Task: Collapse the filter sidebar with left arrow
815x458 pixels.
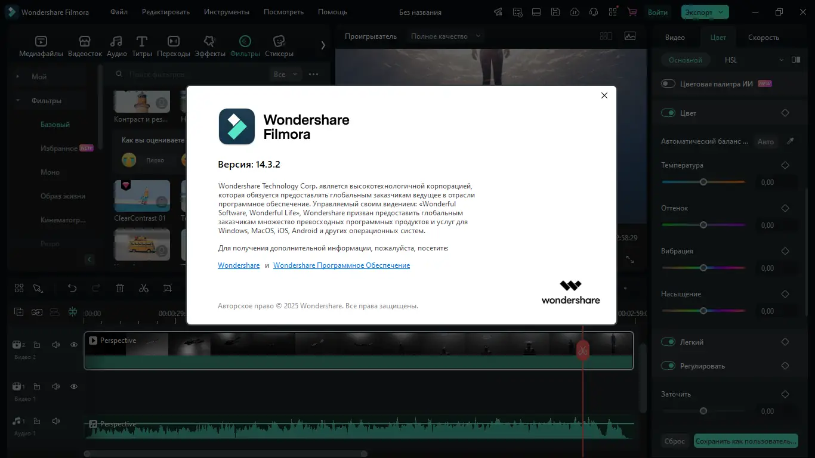Action: click(89, 259)
